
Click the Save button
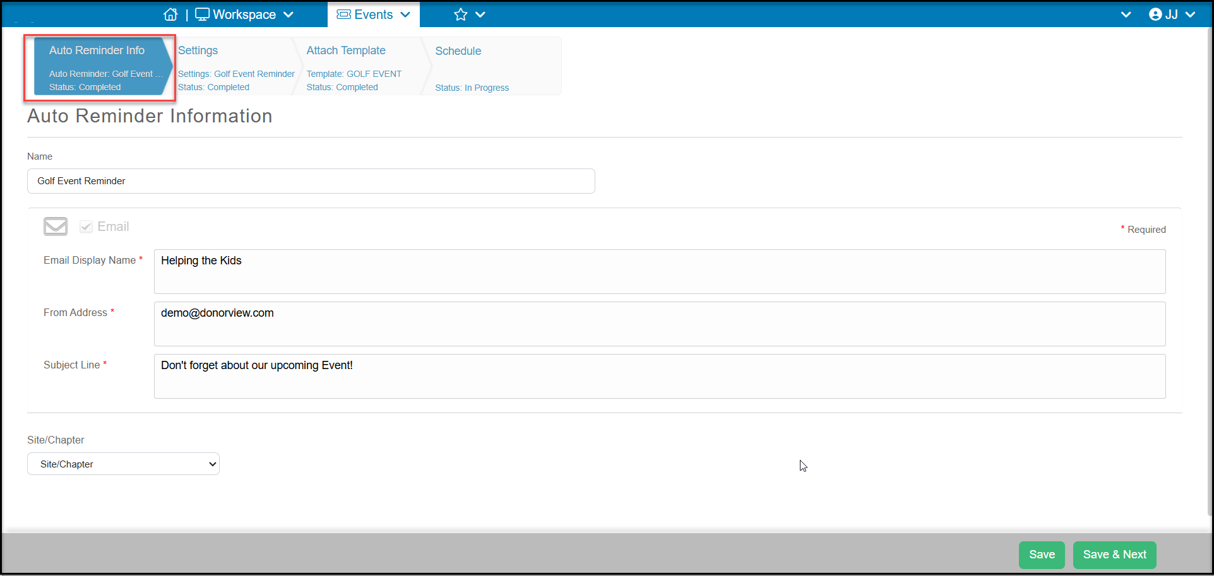click(1042, 555)
